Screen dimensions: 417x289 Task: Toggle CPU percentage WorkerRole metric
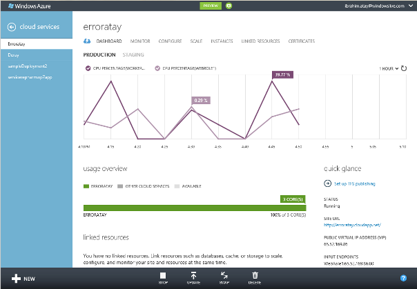(88, 68)
